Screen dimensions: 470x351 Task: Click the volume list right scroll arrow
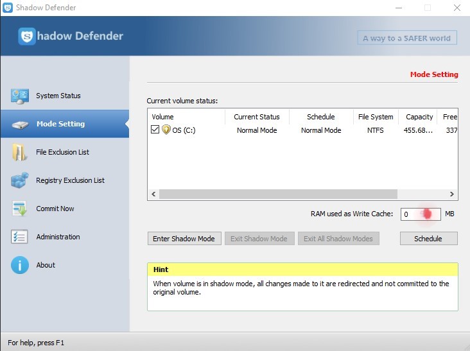pos(452,194)
